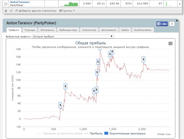
Task: Click the $ marker near 4K level
Action: 60,105
